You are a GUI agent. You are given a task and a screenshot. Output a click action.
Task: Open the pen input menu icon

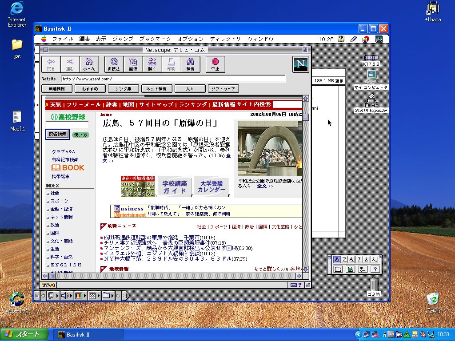click(x=353, y=39)
